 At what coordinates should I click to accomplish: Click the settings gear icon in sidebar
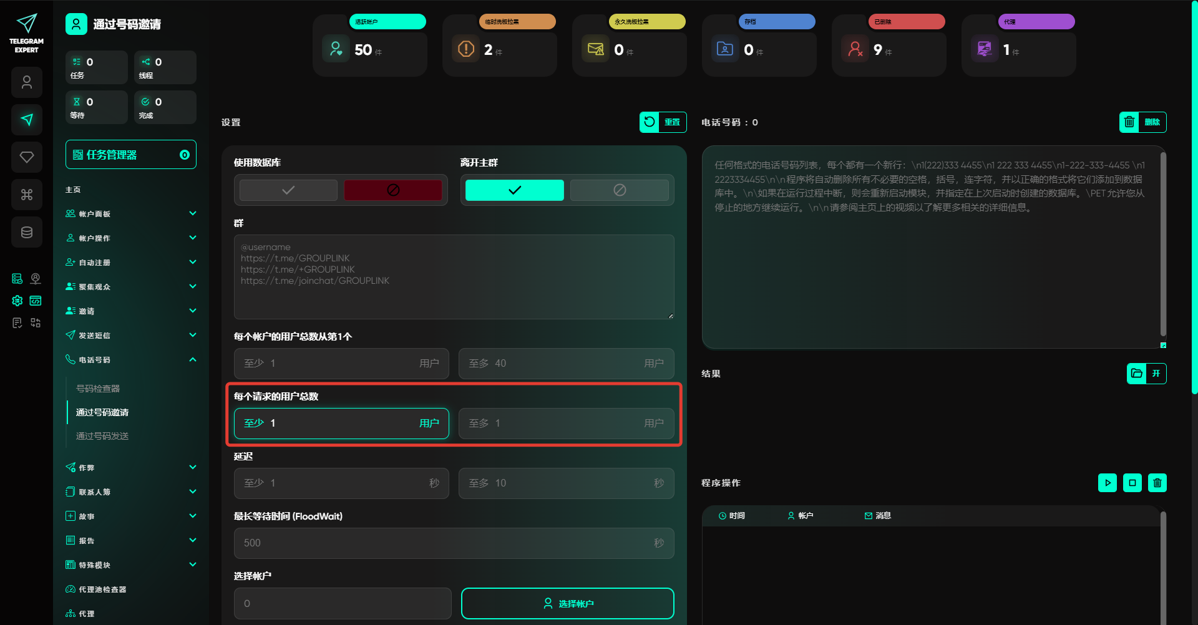coord(17,301)
